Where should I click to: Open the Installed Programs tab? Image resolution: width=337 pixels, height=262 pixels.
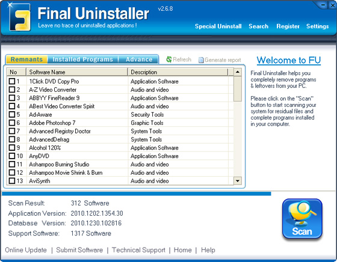(x=83, y=59)
